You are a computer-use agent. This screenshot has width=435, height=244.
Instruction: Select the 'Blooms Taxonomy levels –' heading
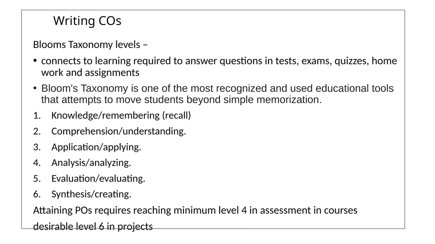(x=90, y=45)
